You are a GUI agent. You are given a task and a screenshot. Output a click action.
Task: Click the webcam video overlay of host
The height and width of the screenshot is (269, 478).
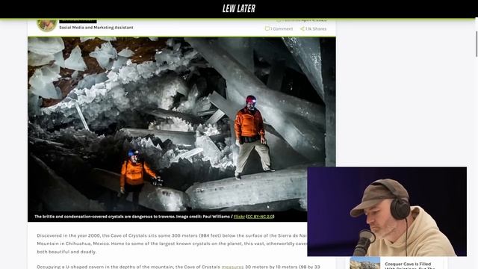coord(387,211)
